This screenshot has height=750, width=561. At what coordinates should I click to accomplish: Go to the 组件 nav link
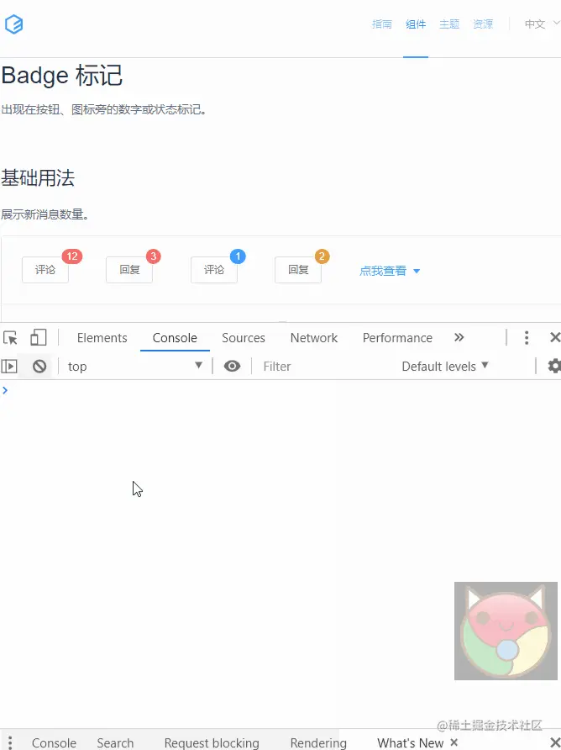(416, 24)
